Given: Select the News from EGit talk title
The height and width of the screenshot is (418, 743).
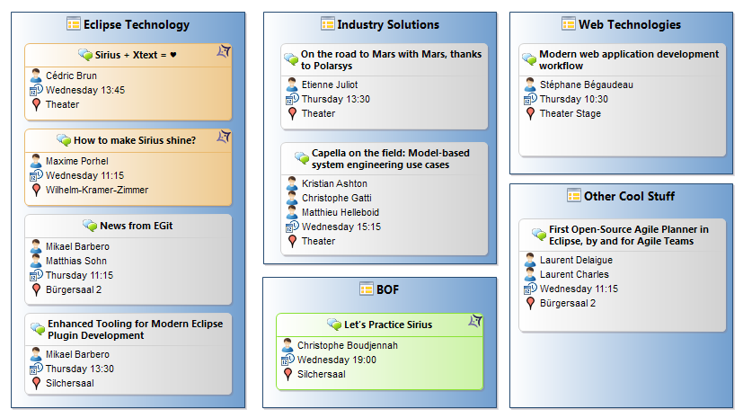Looking at the screenshot, I should (137, 226).
